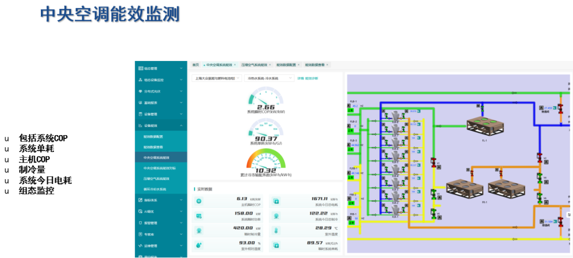Click the green V4 valve in the diagram
Screen dimensions: 573x258
click(539, 177)
